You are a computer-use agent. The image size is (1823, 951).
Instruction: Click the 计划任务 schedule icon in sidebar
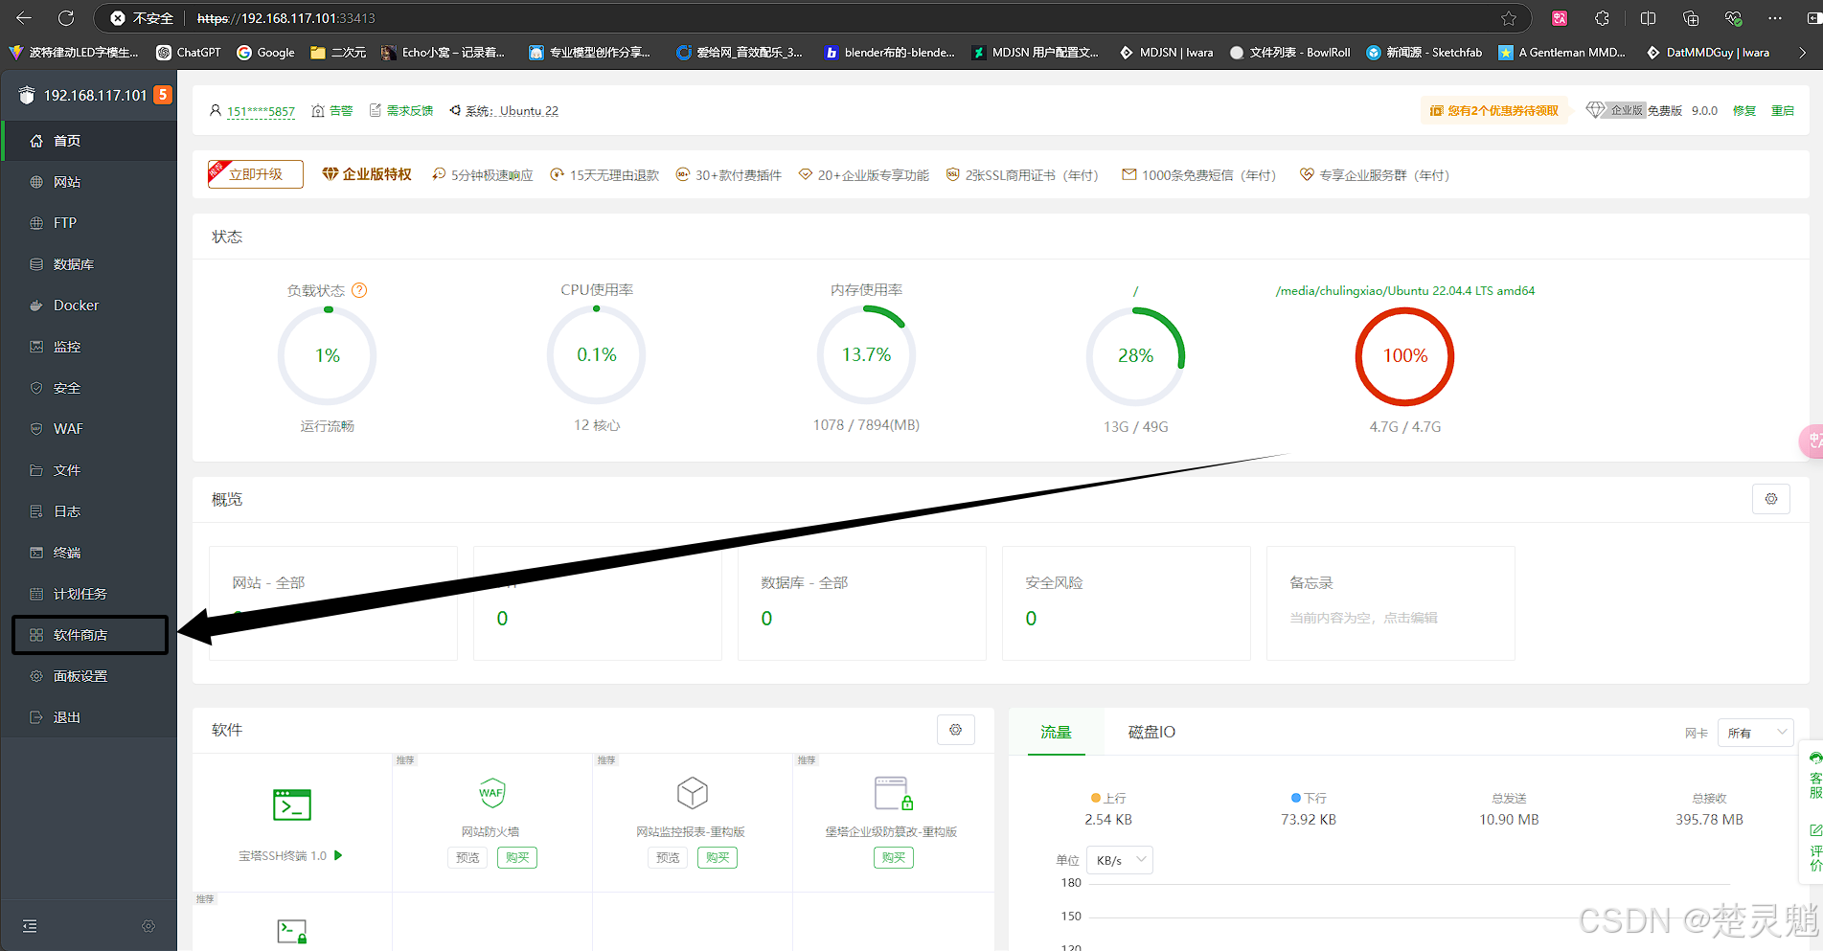click(36, 594)
